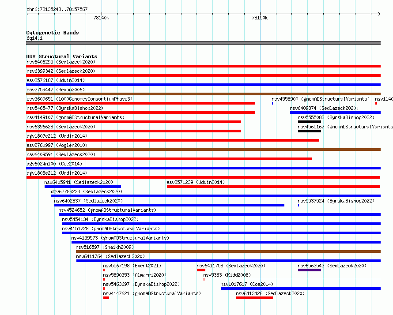
Task: Open nsv5537524 (ByrskaBishop2022) label
Action: tap(336, 201)
